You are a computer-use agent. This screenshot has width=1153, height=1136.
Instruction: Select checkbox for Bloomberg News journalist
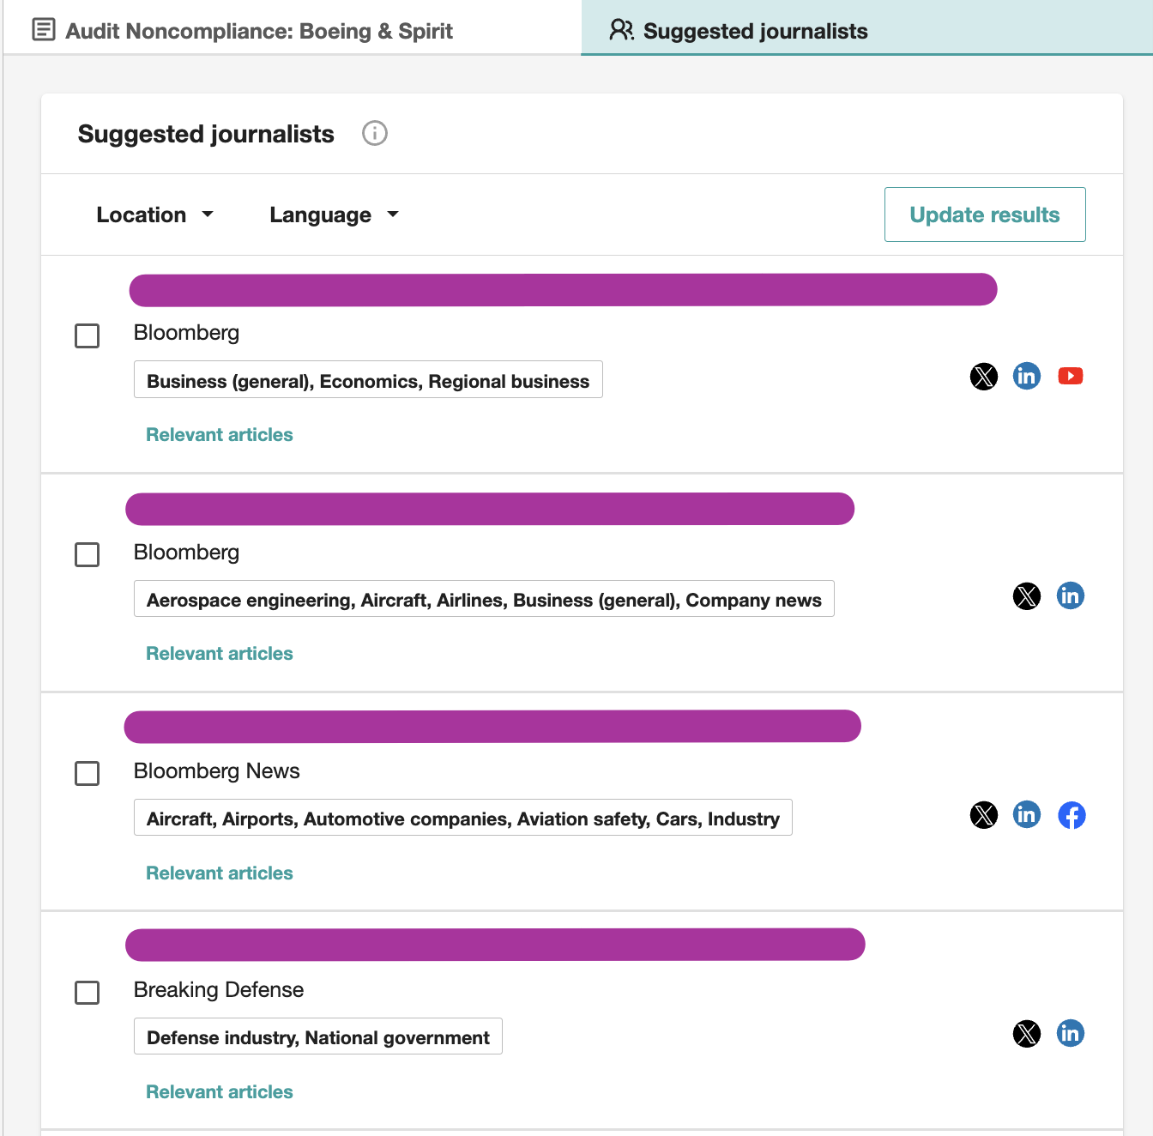tap(87, 773)
